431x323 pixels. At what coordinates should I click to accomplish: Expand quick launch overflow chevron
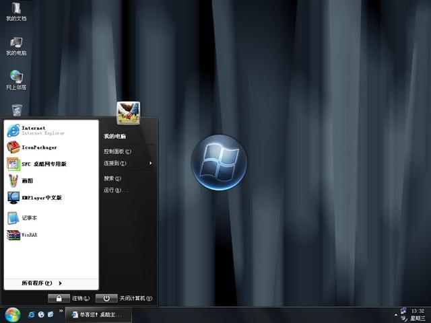click(61, 311)
